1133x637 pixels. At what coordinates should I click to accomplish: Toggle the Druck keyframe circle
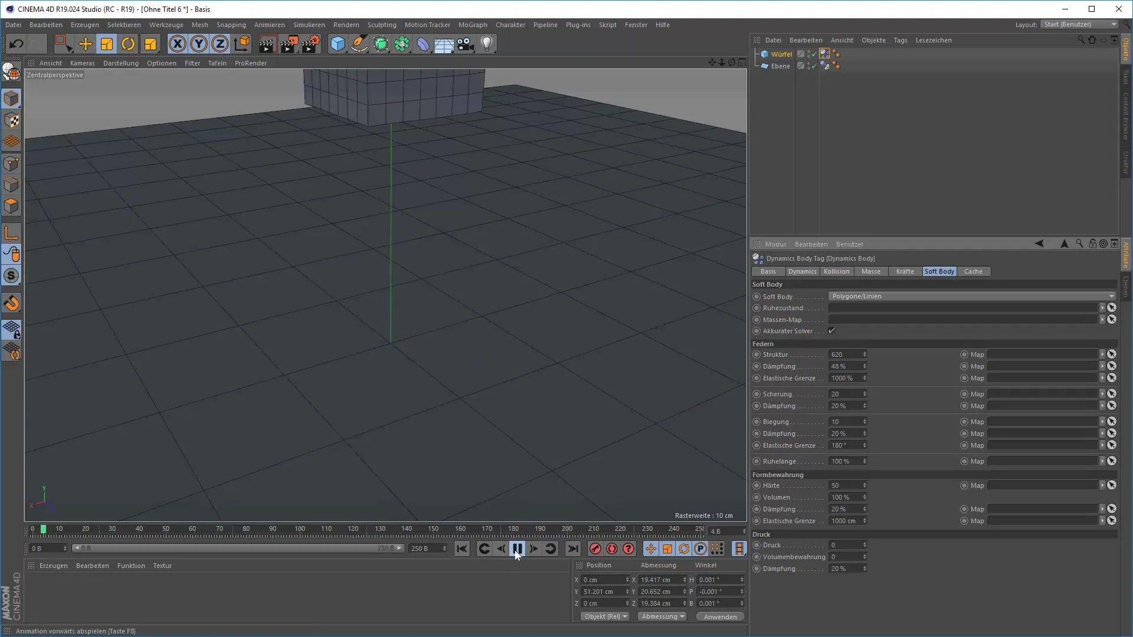click(757, 545)
